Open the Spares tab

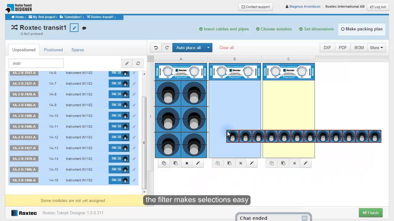tap(78, 50)
